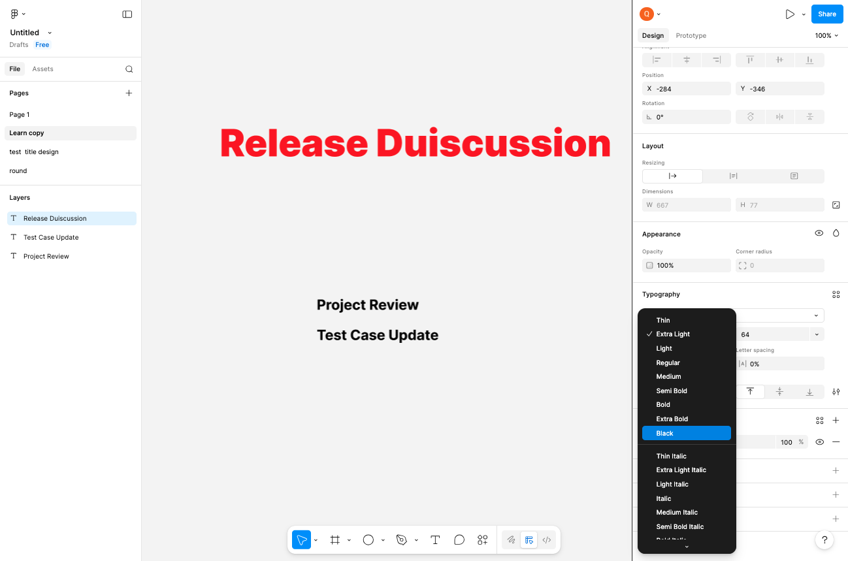Switch to Dev Mode code icon
Image resolution: width=848 pixels, height=561 pixels.
point(547,540)
